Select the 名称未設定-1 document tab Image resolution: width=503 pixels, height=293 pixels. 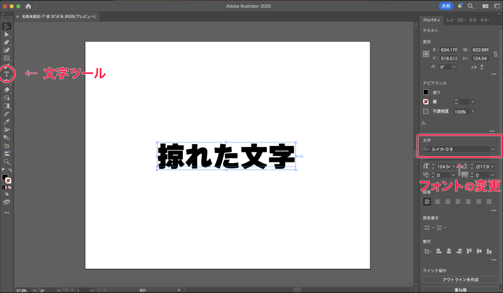pyautogui.click(x=59, y=17)
